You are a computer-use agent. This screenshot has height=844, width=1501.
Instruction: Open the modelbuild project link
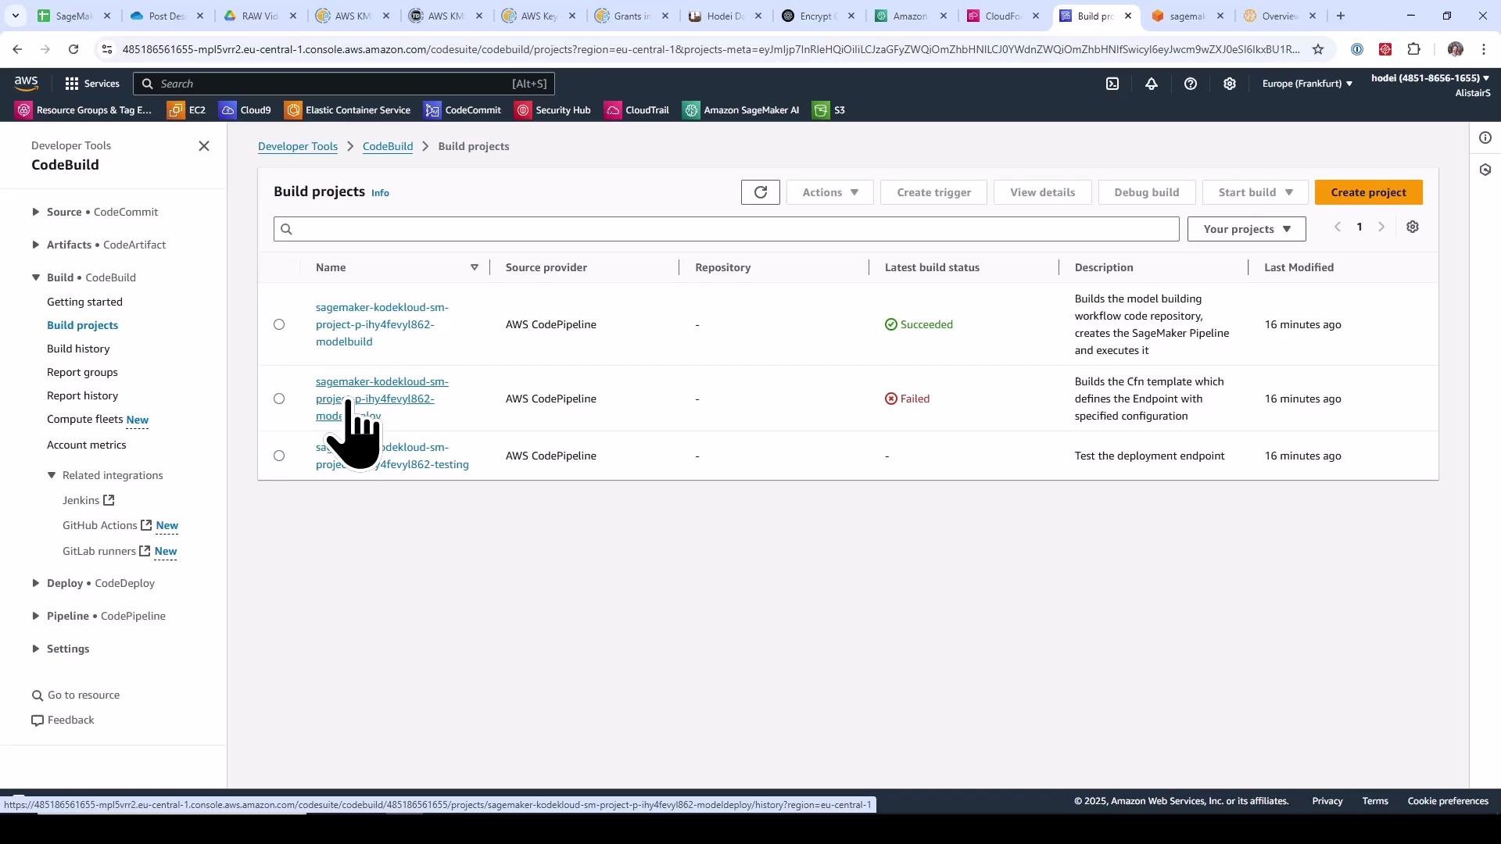(x=382, y=324)
